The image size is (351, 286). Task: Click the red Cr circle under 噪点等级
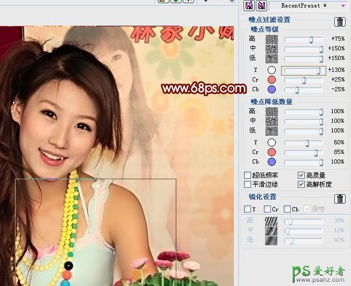(272, 80)
